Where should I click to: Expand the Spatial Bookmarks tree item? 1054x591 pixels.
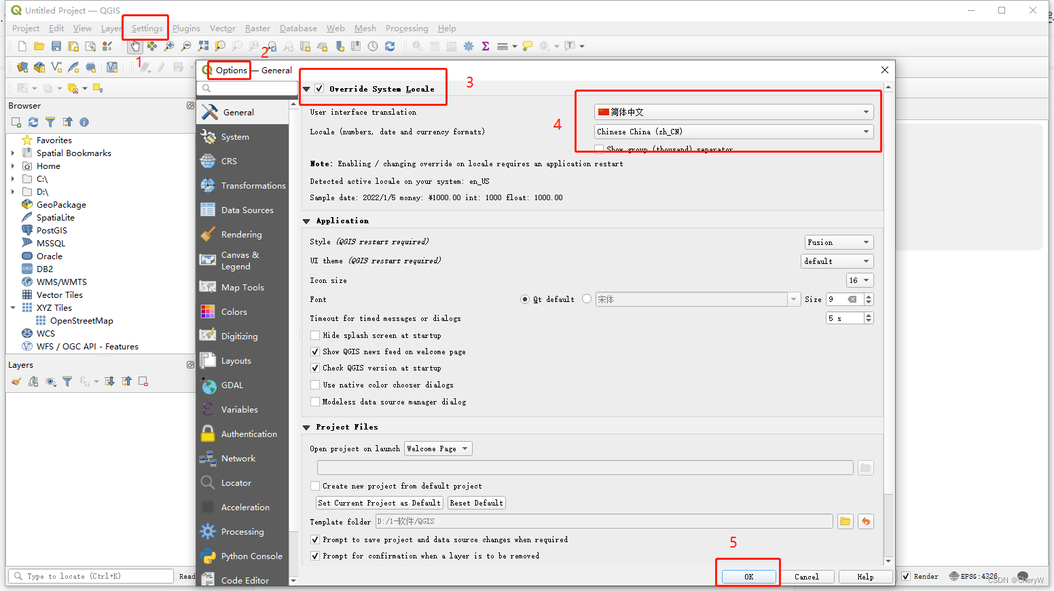[12, 153]
